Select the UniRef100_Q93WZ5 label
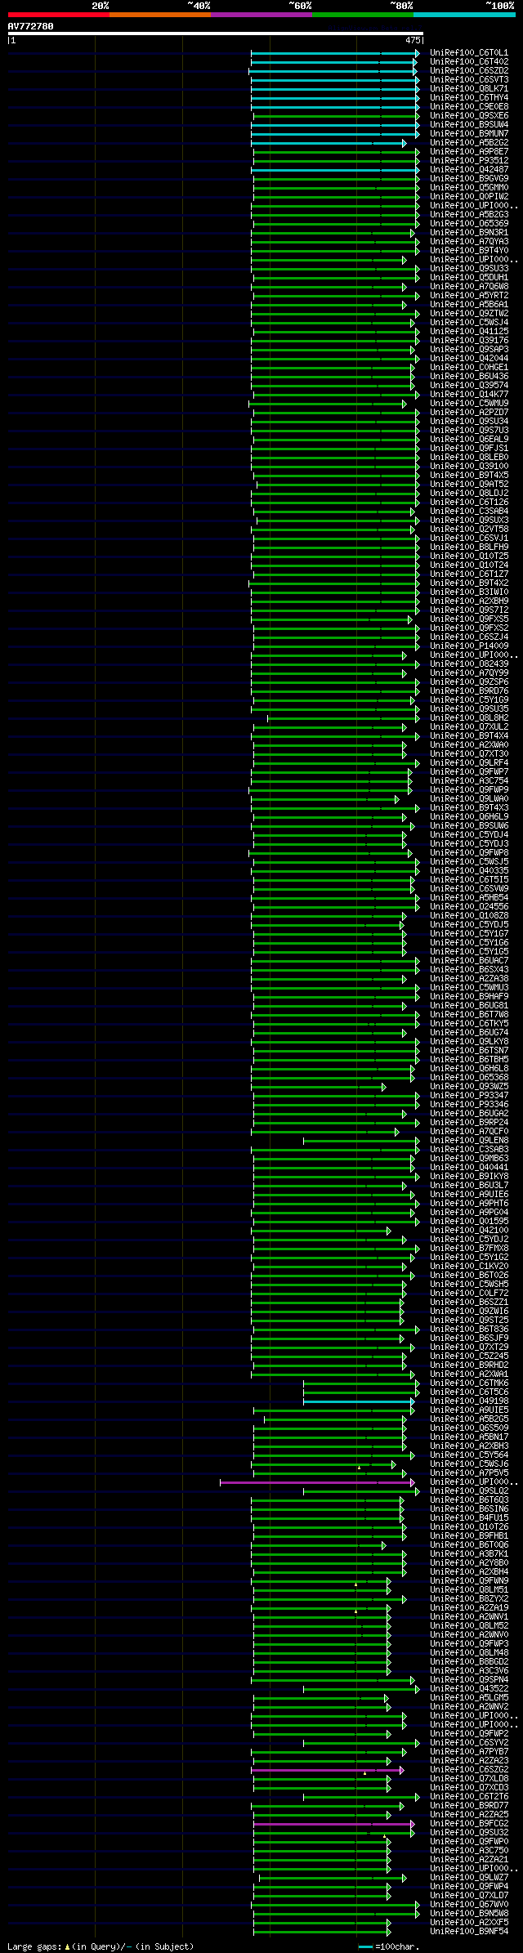This screenshot has height=1953, width=523. click(469, 1086)
